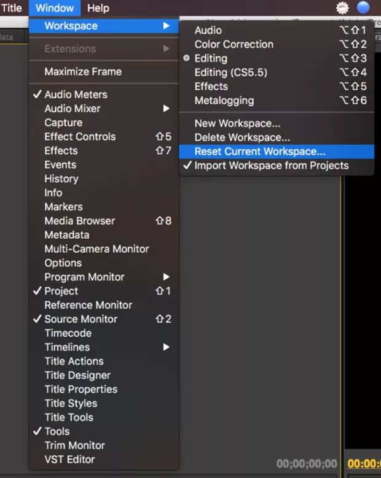381x478 pixels.
Task: Expand the Program Monitor submenu
Action: (104, 277)
